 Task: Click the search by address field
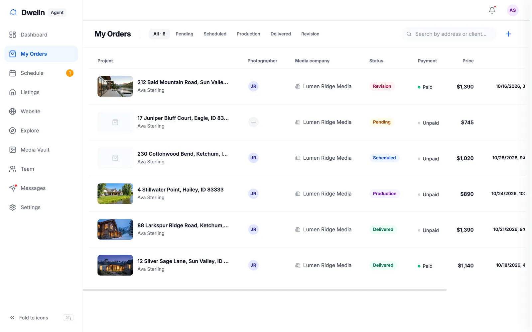click(x=449, y=34)
